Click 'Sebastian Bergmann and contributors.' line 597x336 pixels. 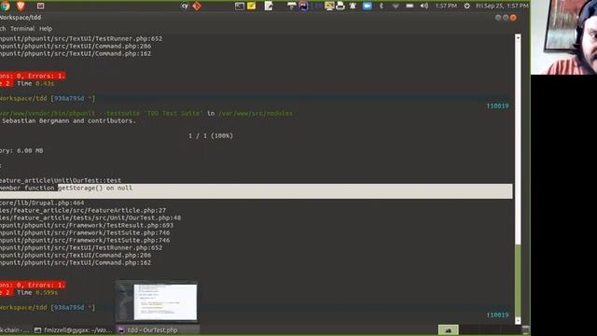[x=69, y=120]
